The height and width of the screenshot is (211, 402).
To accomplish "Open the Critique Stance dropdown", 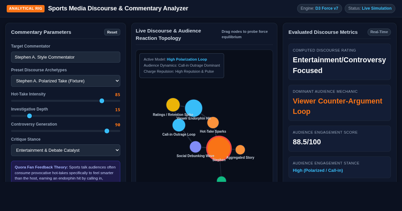I will point(66,150).
